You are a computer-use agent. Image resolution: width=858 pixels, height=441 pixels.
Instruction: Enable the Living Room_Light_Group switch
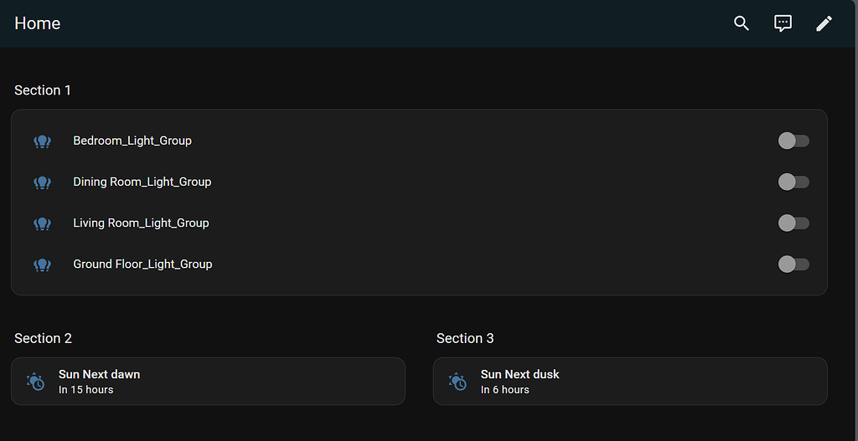pyautogui.click(x=793, y=223)
